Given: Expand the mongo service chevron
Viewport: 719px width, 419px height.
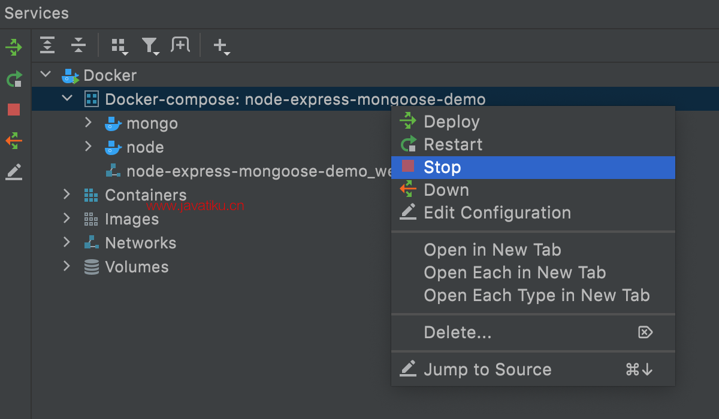Looking at the screenshot, I should pos(89,123).
